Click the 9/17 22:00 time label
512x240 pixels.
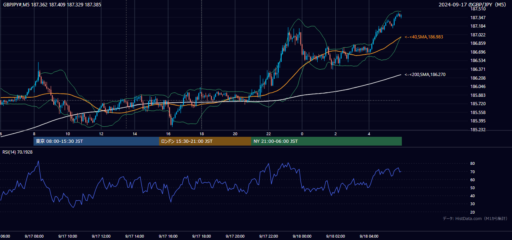click(268, 236)
